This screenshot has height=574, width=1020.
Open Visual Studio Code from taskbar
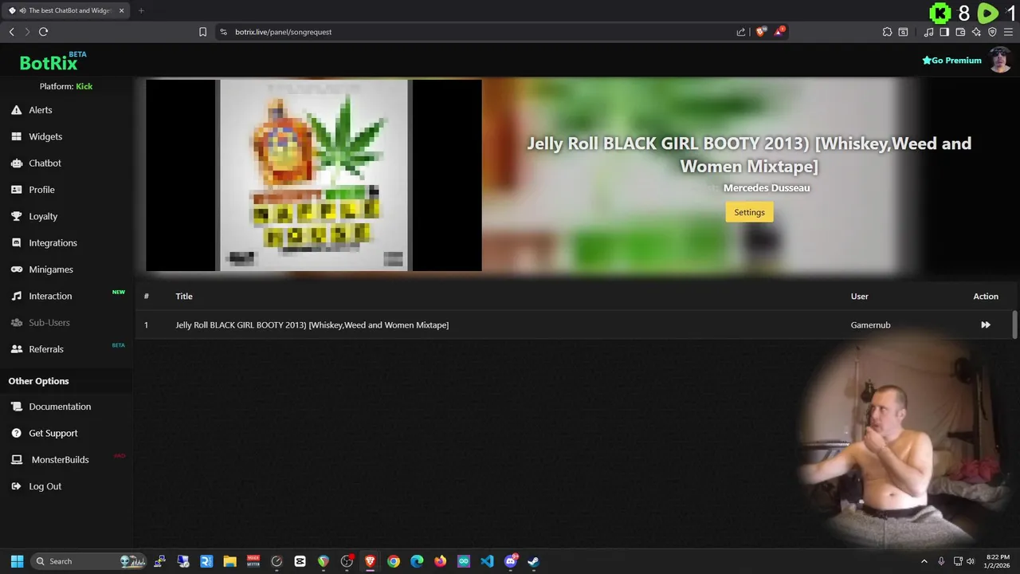[487, 561]
